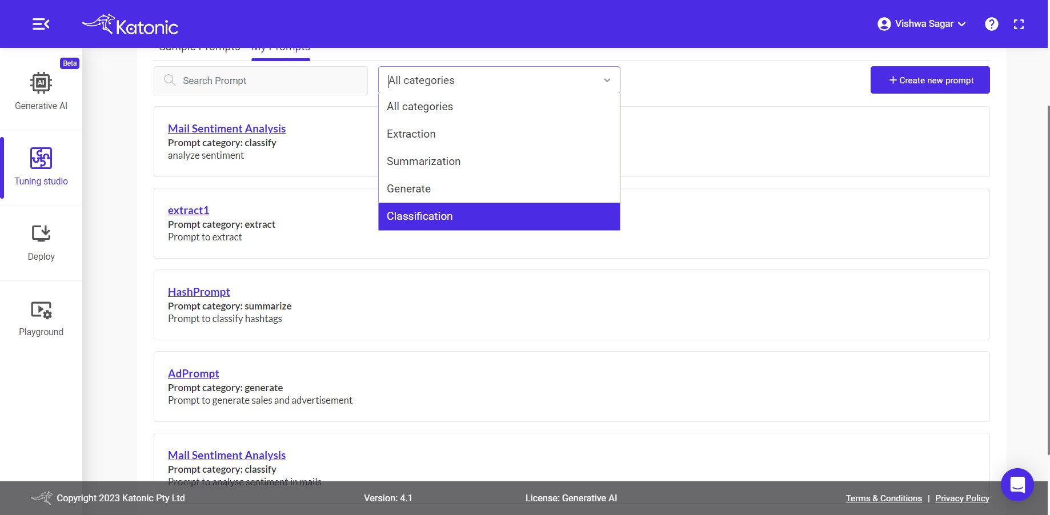Select the Summarization category
The image size is (1050, 515).
tap(499, 162)
